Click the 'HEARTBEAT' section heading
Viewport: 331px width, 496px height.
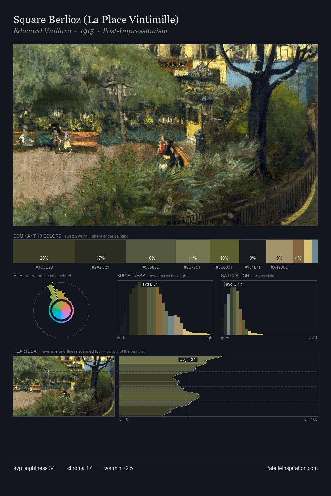(x=26, y=351)
